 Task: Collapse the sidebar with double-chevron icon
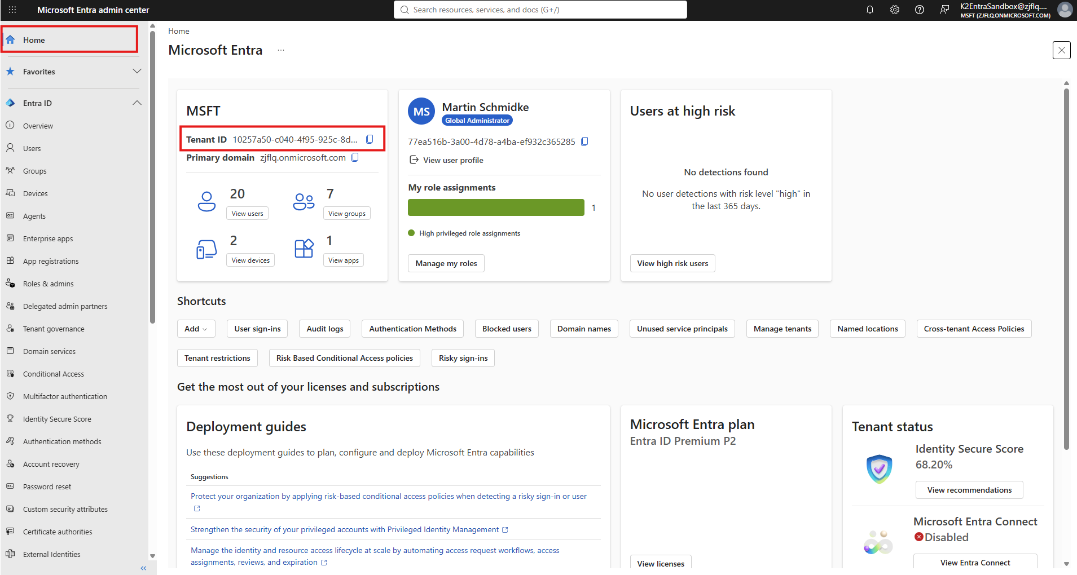point(143,568)
